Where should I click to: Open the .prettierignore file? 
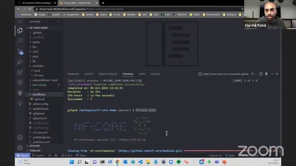tap(44, 137)
